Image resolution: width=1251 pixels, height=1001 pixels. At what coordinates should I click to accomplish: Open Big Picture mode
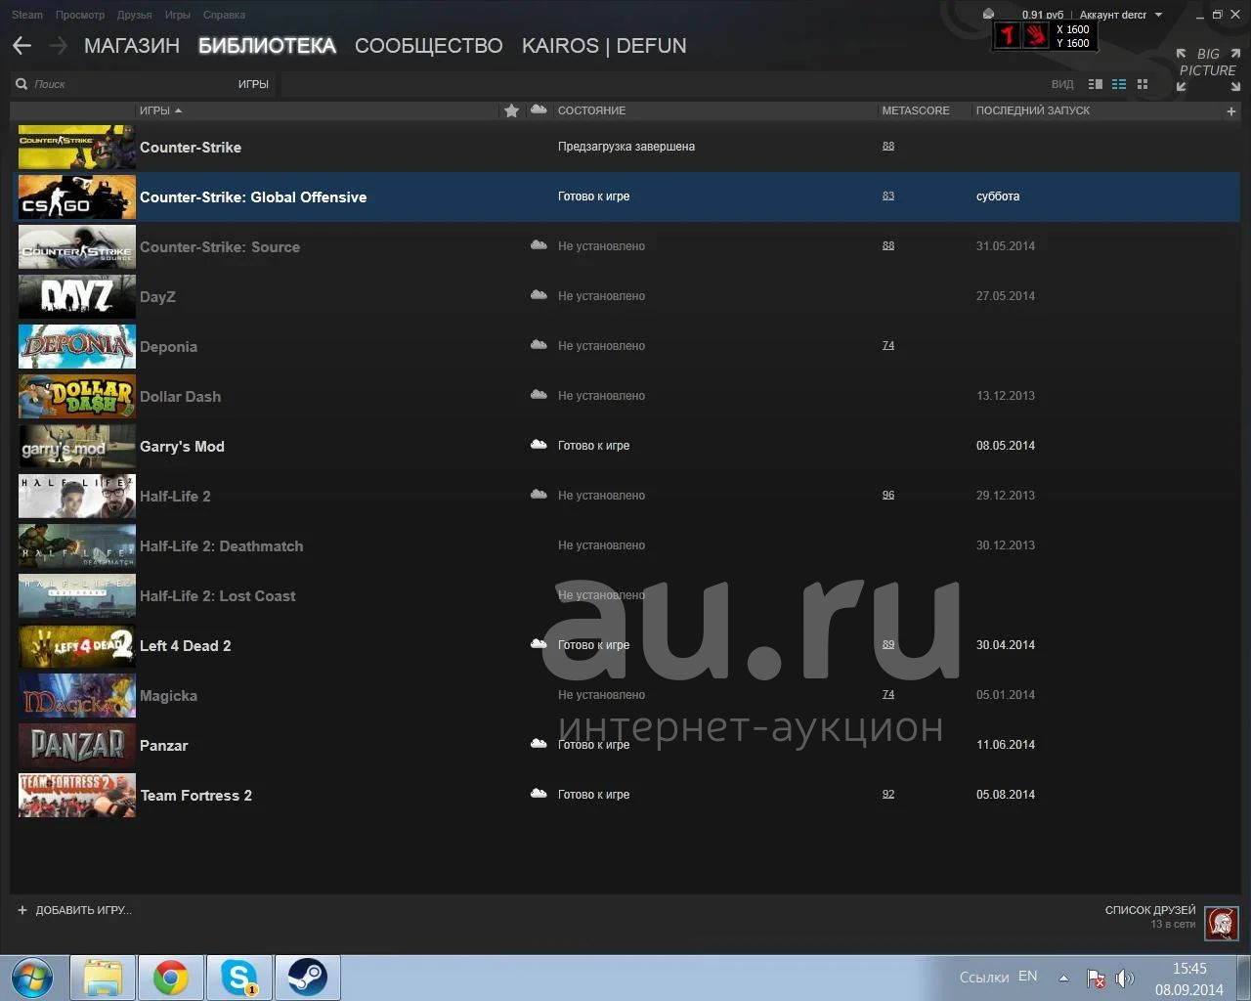1208,69
